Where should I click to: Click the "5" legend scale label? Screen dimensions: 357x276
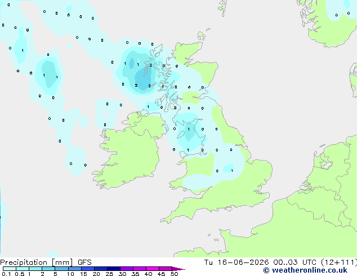(55, 274)
